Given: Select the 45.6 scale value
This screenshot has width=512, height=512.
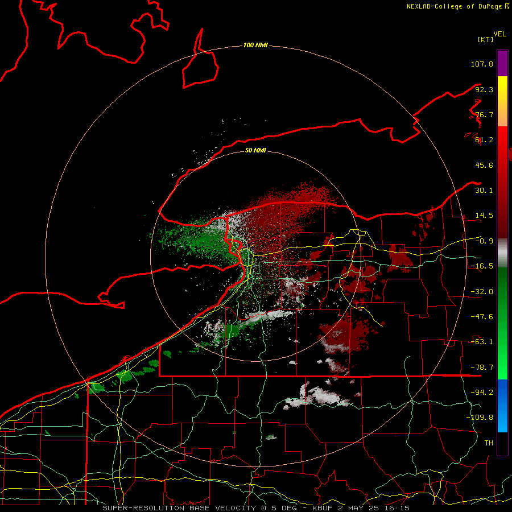Looking at the screenshot, I should [x=484, y=165].
